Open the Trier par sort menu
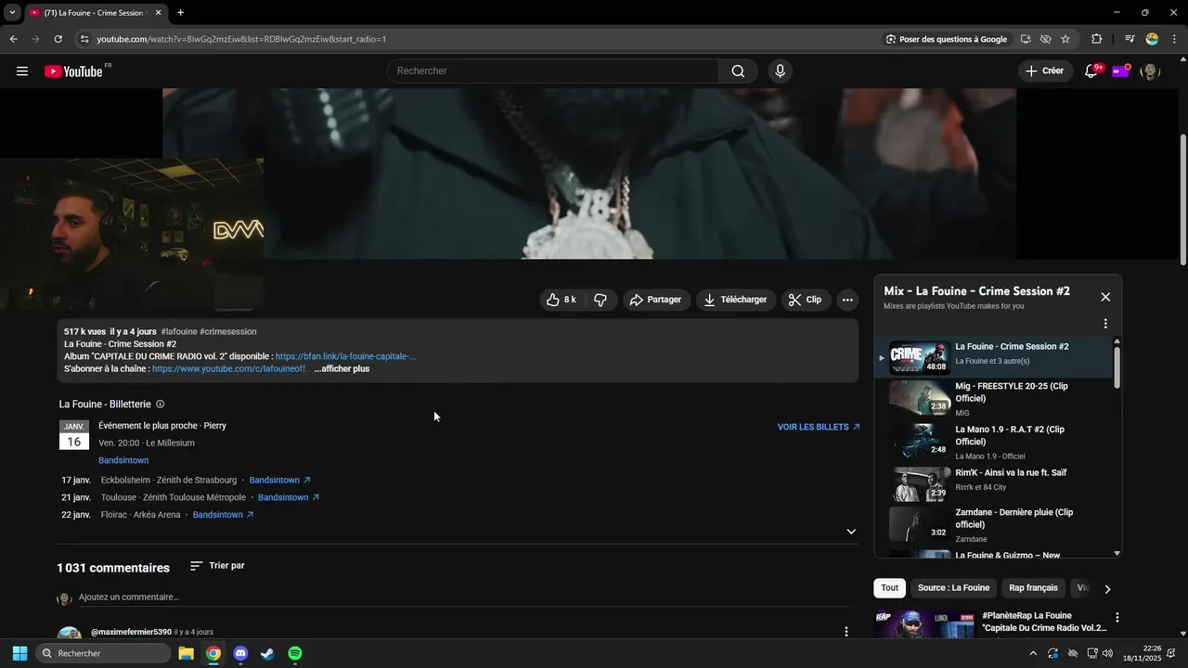This screenshot has width=1188, height=668. pyautogui.click(x=217, y=566)
